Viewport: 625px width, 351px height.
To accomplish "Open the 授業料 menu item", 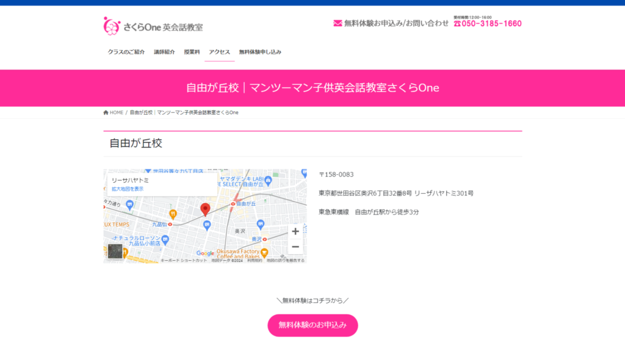I will (x=192, y=52).
